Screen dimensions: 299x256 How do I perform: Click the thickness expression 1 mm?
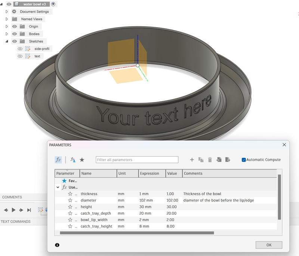pyautogui.click(x=144, y=194)
